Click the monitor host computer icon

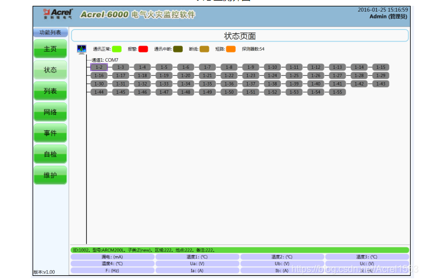point(81,49)
